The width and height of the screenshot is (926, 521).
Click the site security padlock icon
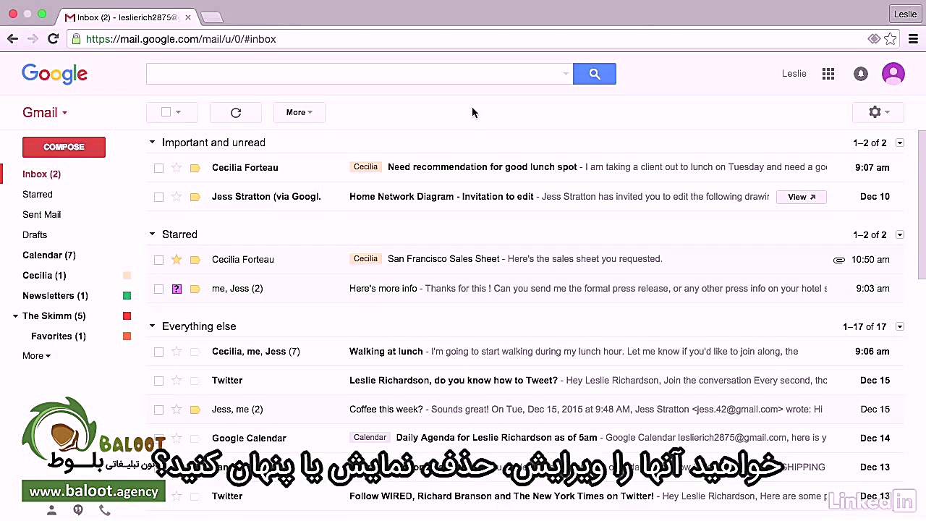[75, 39]
